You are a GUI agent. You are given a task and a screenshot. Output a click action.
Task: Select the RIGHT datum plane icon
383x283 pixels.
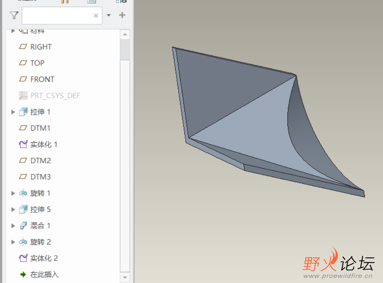click(x=23, y=47)
